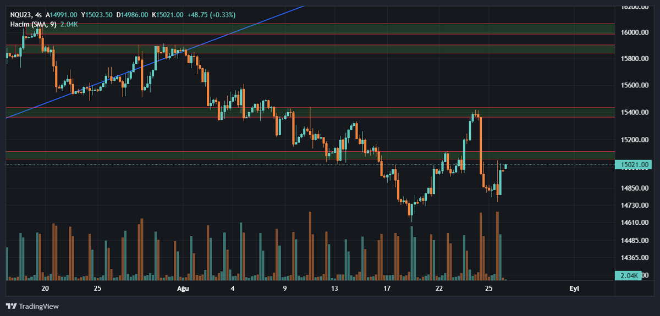Viewport: 660px width, 316px height.
Task: Click the 9 date label on time axis
Action: tap(285, 289)
